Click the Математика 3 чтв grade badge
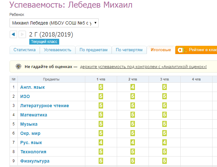 click(164, 115)
